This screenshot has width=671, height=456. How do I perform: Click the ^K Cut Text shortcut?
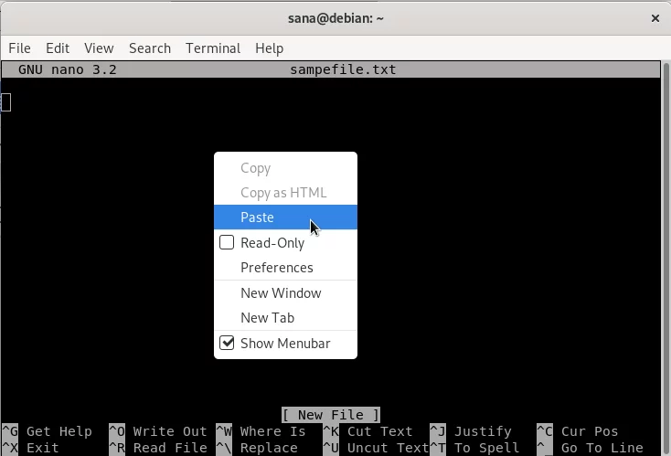coord(368,431)
